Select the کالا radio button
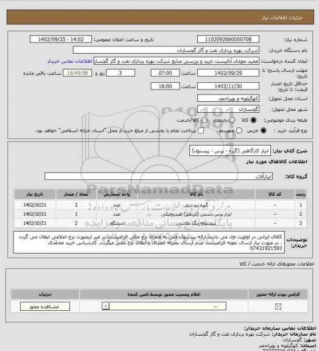Screen dimensions: 319x351 pyautogui.click(x=253, y=120)
